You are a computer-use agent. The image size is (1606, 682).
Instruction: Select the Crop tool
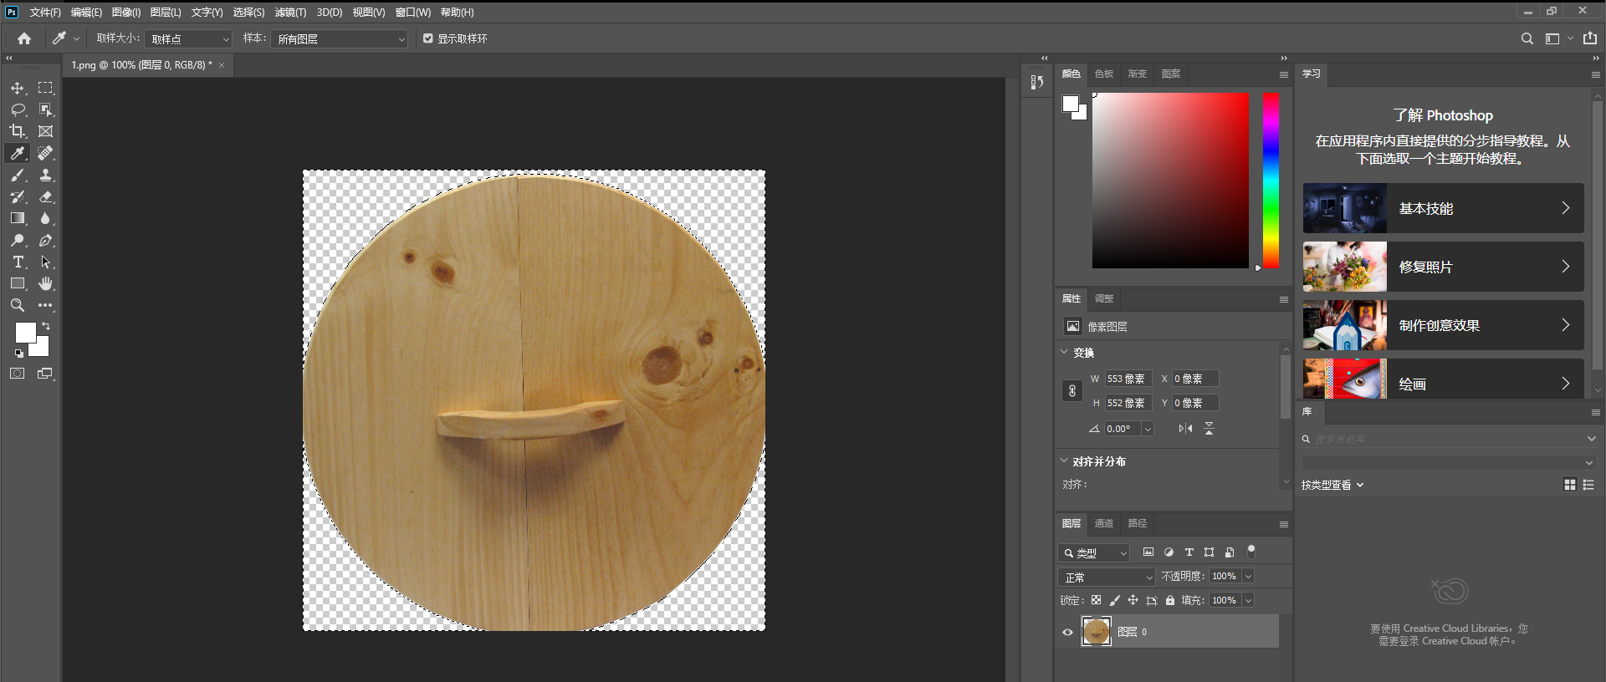[18, 131]
